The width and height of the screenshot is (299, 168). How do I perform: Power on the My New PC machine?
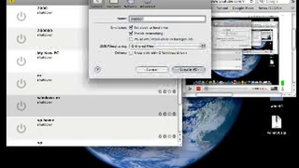coord(21,61)
